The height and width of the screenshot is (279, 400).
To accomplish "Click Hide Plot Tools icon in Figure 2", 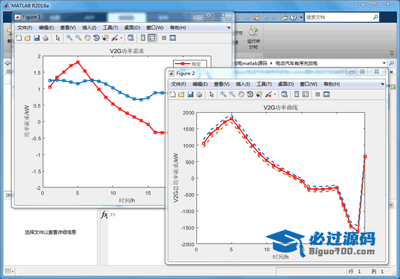I will pyautogui.click(x=317, y=94).
